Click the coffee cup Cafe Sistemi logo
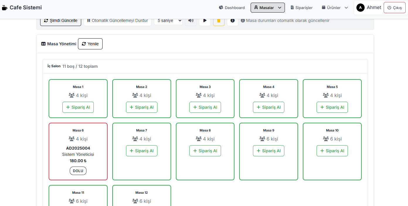The height and width of the screenshot is (206, 408). click(5, 8)
